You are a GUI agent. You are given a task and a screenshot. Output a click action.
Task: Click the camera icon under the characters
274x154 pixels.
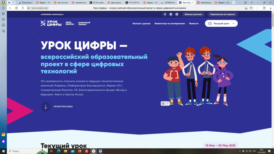[163, 104]
